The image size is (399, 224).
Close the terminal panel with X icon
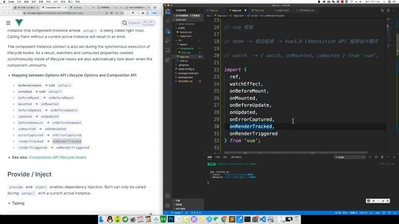point(394,157)
